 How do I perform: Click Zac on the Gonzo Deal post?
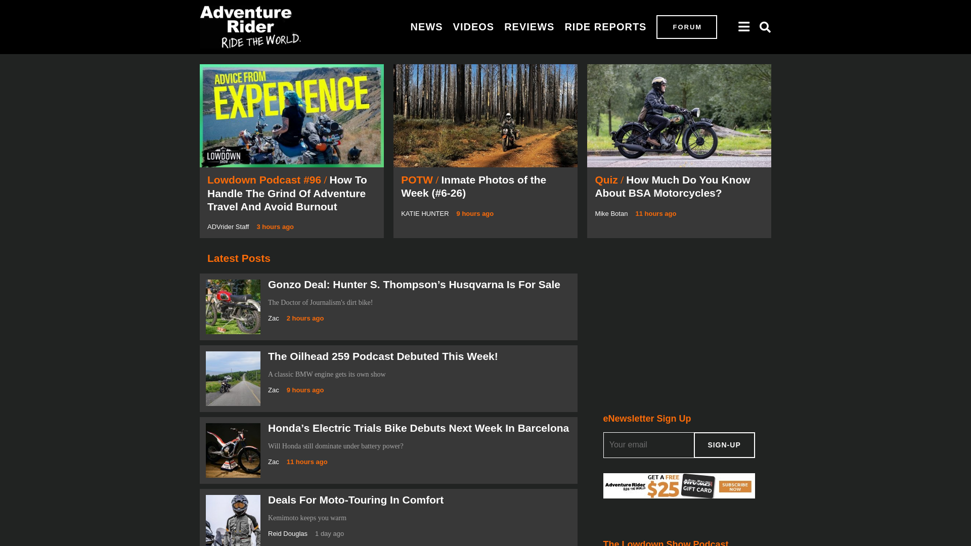click(x=274, y=318)
